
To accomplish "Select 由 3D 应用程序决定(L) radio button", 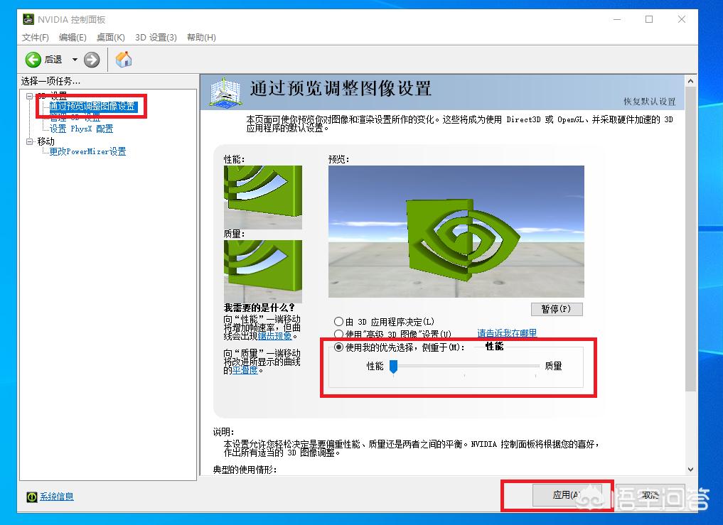I will (339, 322).
